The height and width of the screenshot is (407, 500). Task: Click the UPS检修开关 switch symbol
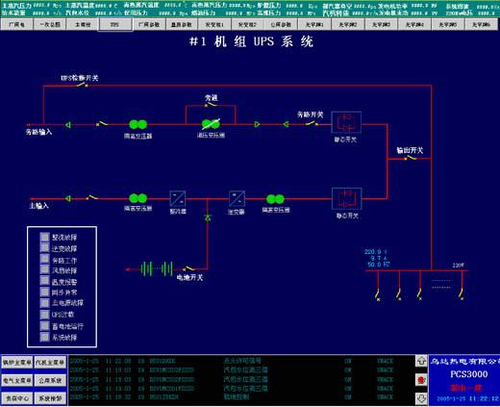coord(83,85)
